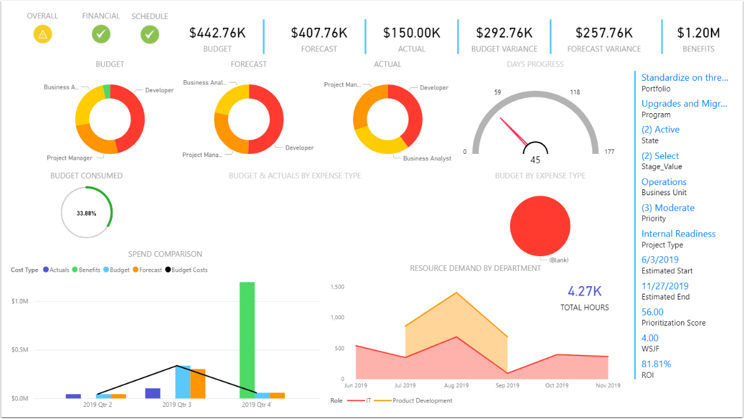
Task: Open the Standardize on thre... portfolio link
Action: tap(685, 78)
